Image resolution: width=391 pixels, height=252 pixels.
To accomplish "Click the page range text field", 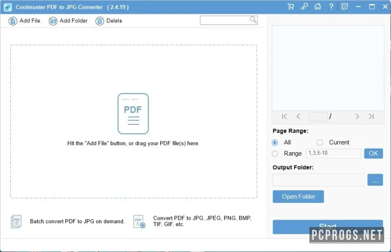I will (333, 153).
